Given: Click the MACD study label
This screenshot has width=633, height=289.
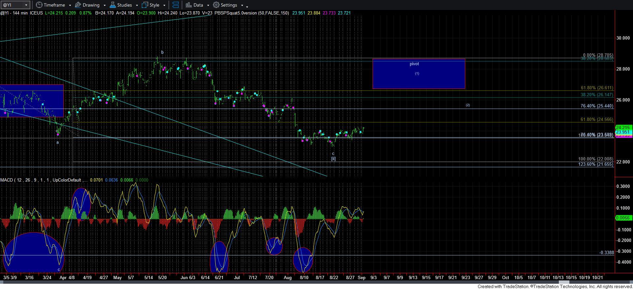Looking at the screenshot, I should click(7, 180).
